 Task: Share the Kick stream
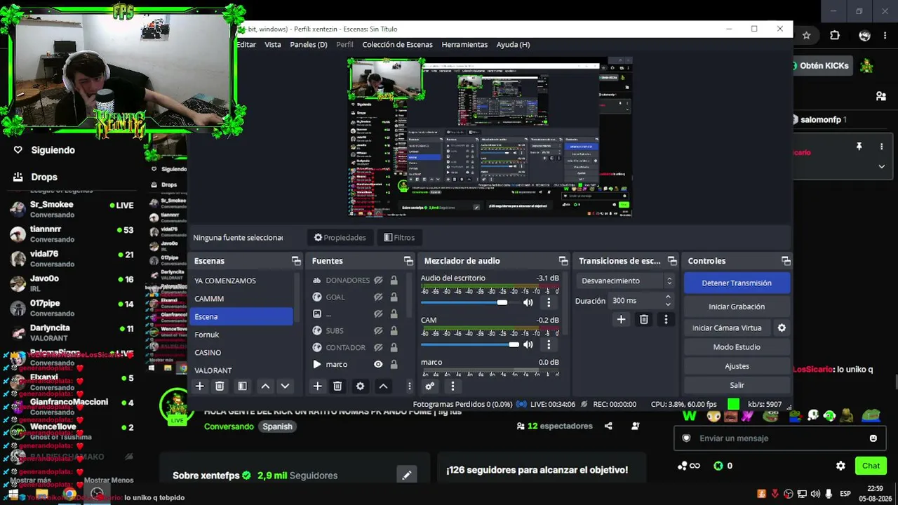608,426
